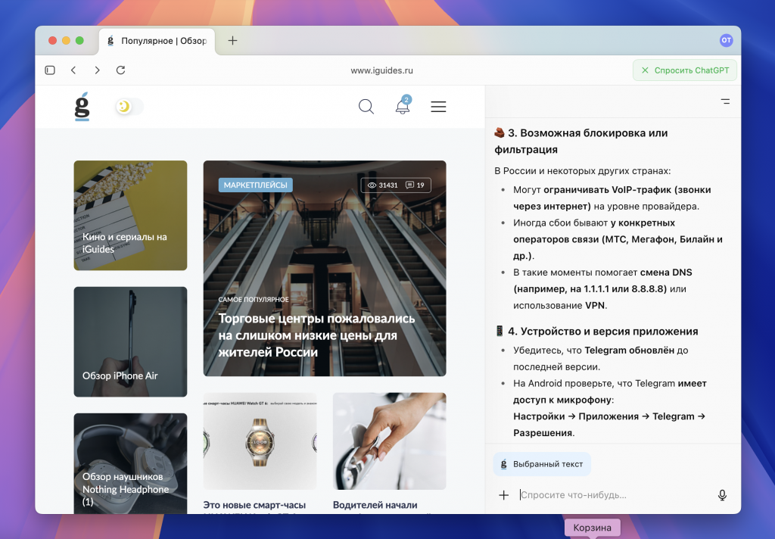Reload the iguides.ru page

(120, 70)
